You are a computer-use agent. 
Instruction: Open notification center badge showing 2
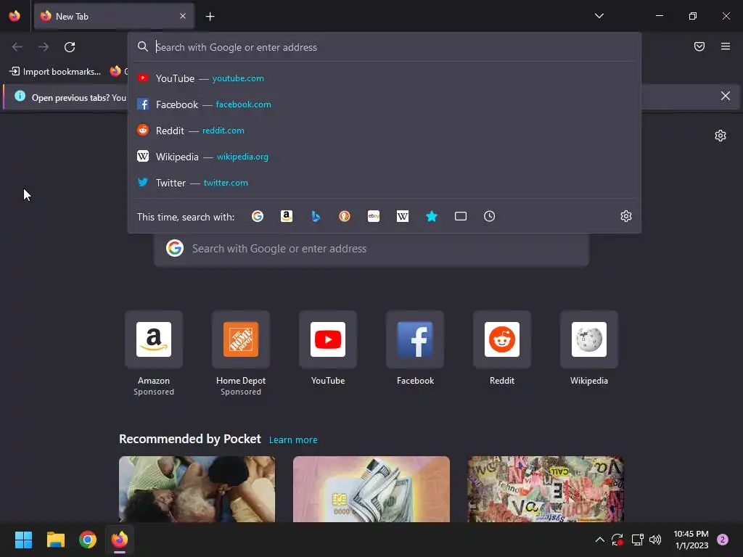[723, 540]
